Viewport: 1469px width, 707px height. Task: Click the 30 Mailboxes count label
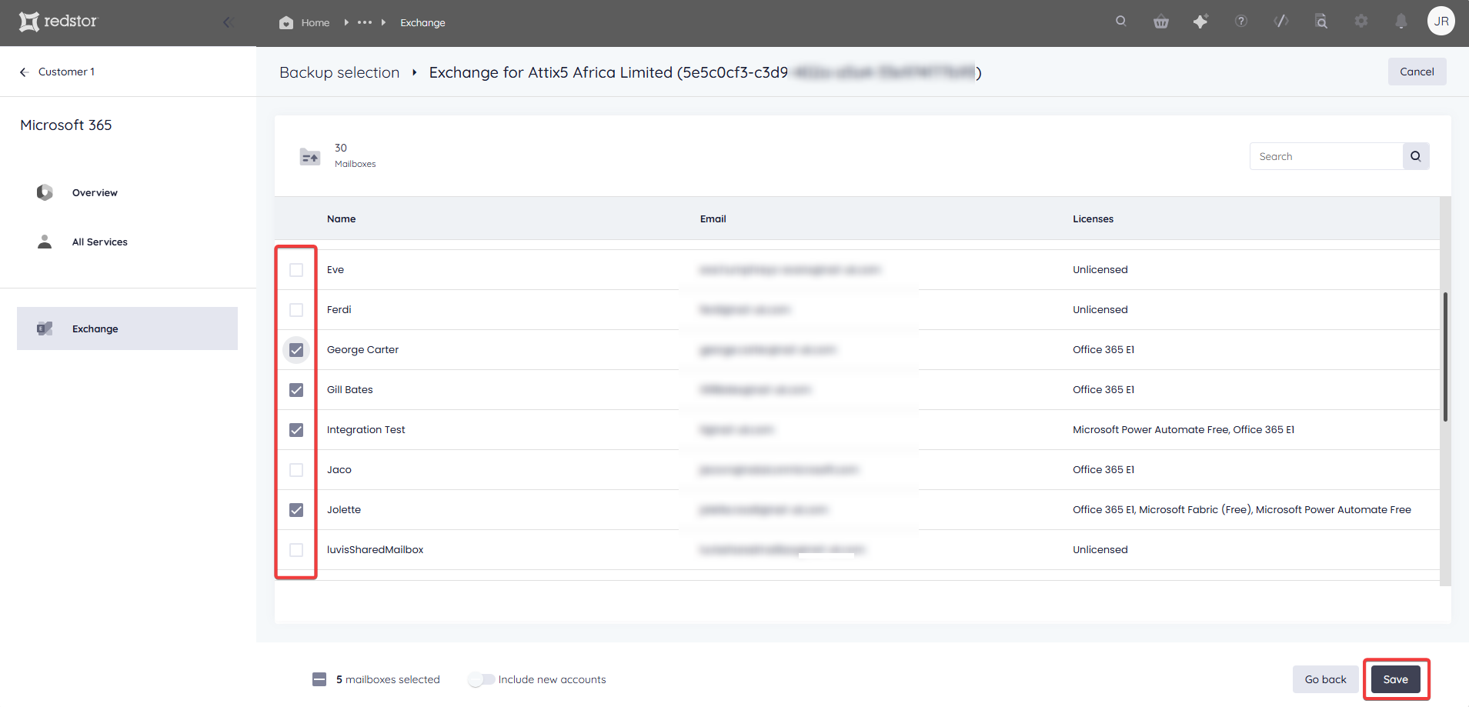pos(355,155)
